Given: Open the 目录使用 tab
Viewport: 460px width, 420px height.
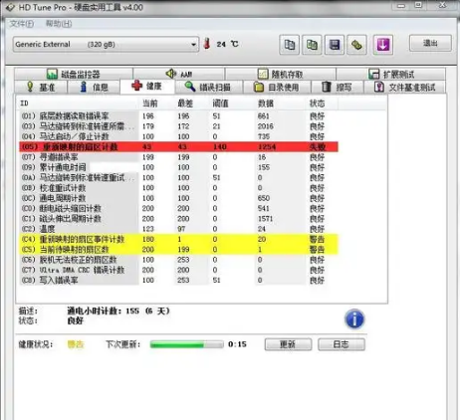Looking at the screenshot, I should pyautogui.click(x=277, y=87).
